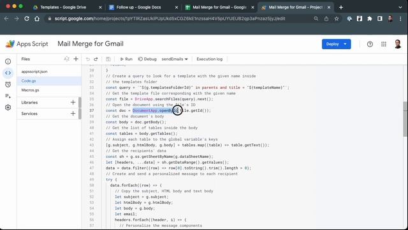Go to browser home page

pos(37,19)
